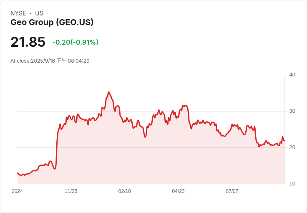
Task: Click the 21.85 current price
Action: pos(28,42)
